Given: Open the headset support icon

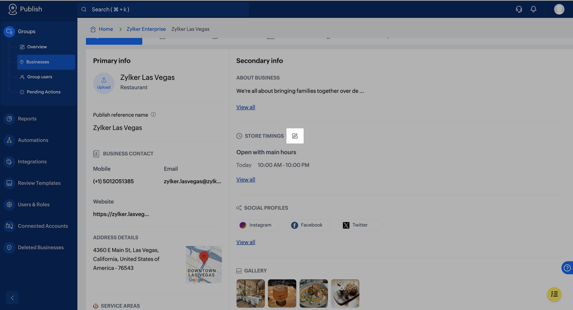Looking at the screenshot, I should pos(519,9).
